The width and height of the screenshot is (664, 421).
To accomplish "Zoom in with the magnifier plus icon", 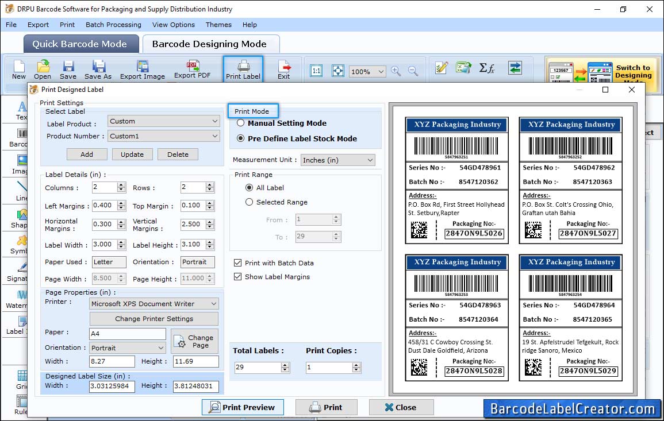I will [396, 71].
